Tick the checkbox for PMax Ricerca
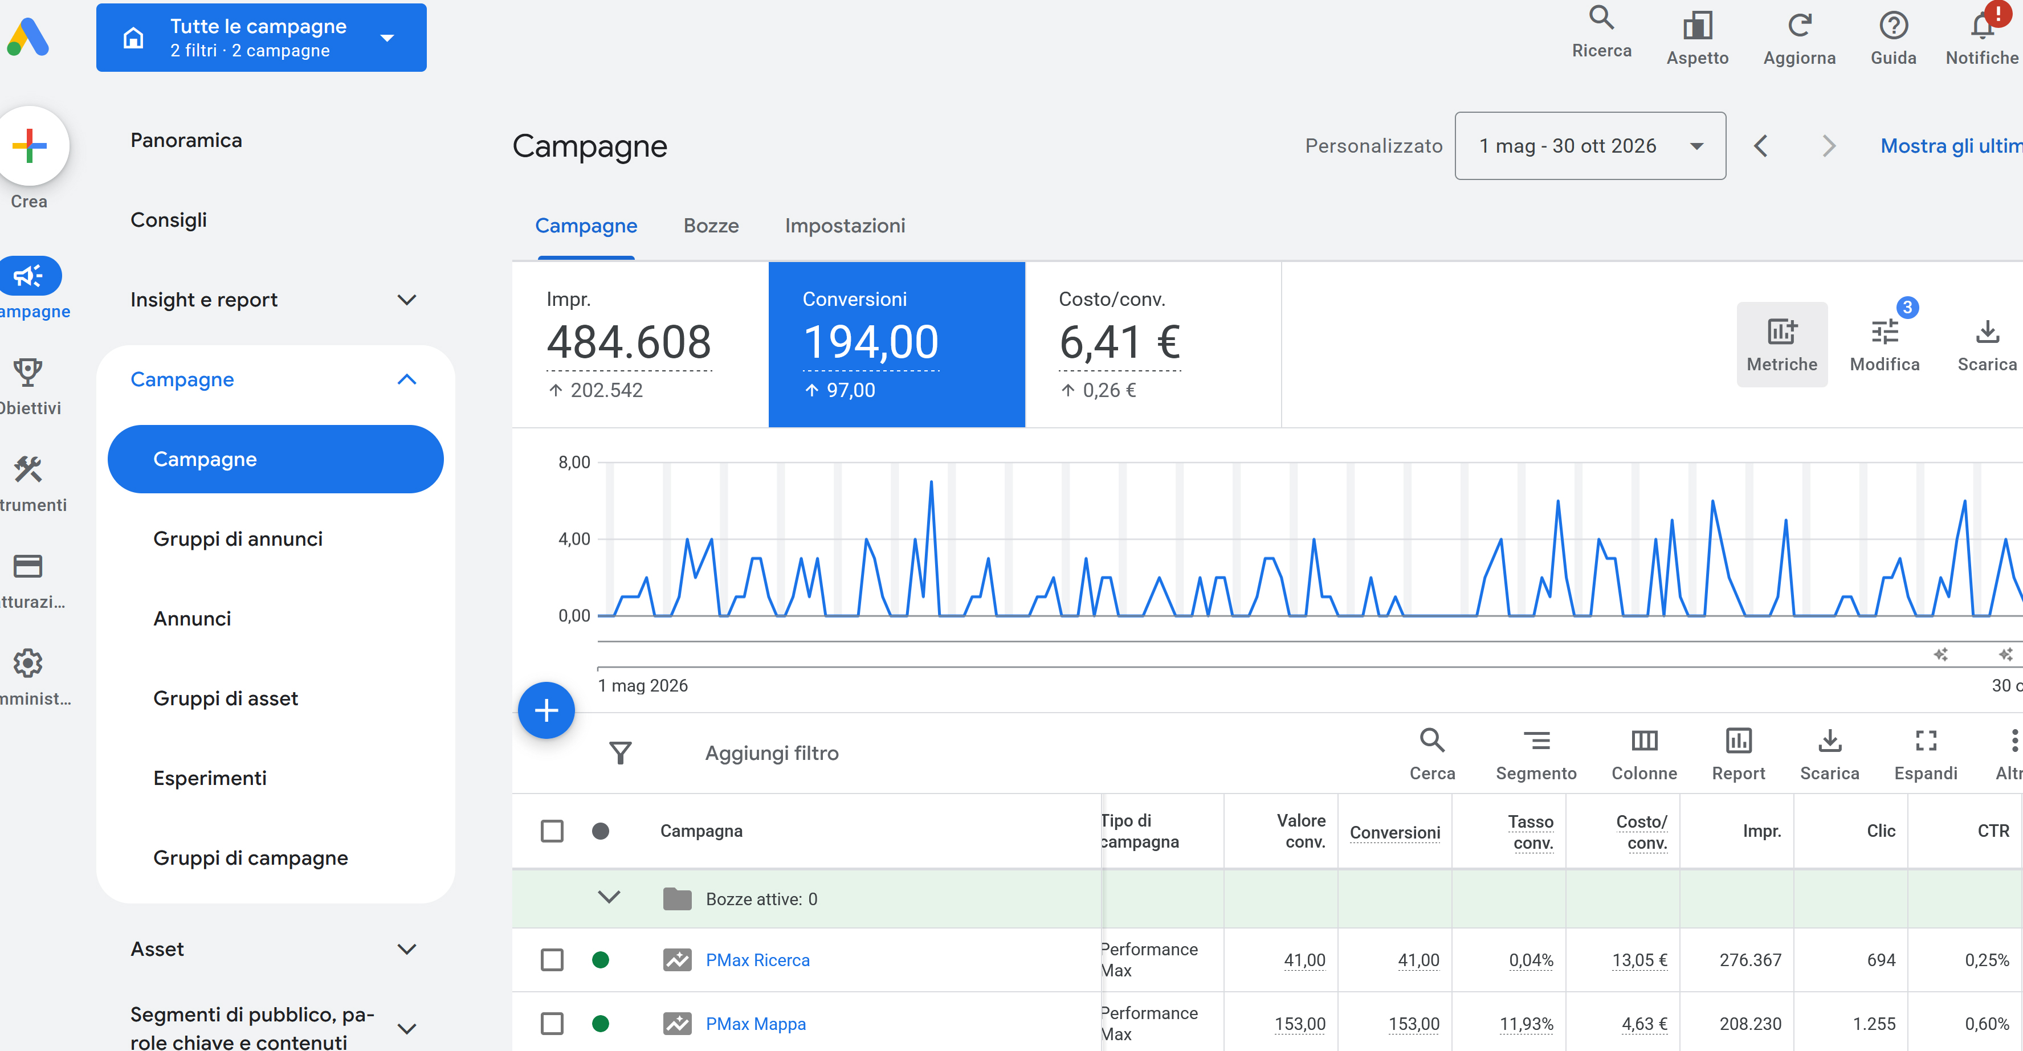 click(x=552, y=960)
